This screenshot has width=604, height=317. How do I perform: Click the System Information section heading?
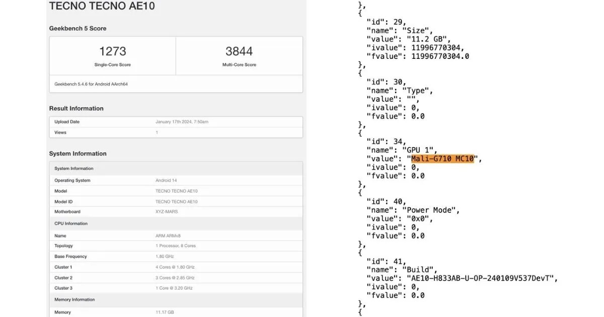78,154
